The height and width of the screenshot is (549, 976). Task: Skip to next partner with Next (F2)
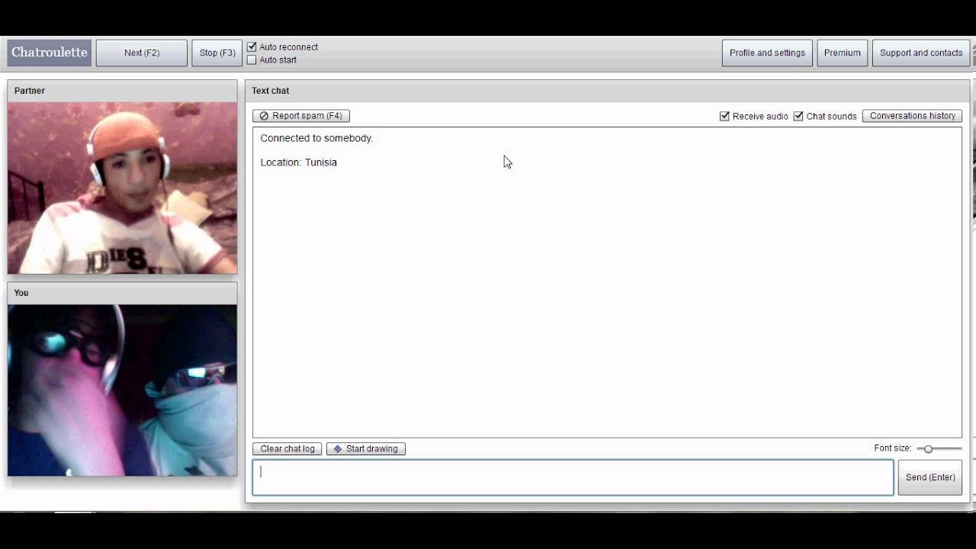pos(142,53)
